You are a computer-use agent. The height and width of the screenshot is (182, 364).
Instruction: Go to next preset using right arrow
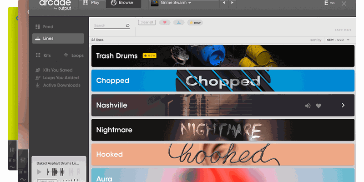[233, 3]
